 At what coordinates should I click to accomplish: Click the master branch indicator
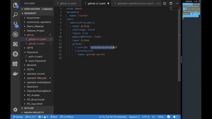(x=18, y=117)
